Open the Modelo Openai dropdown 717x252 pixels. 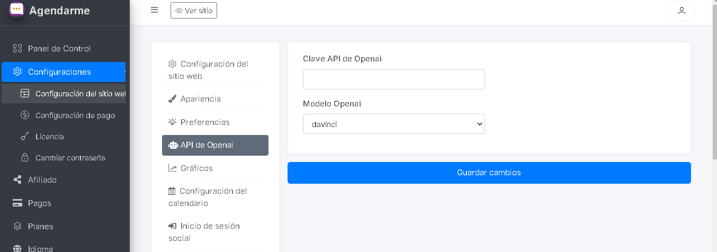pyautogui.click(x=394, y=124)
